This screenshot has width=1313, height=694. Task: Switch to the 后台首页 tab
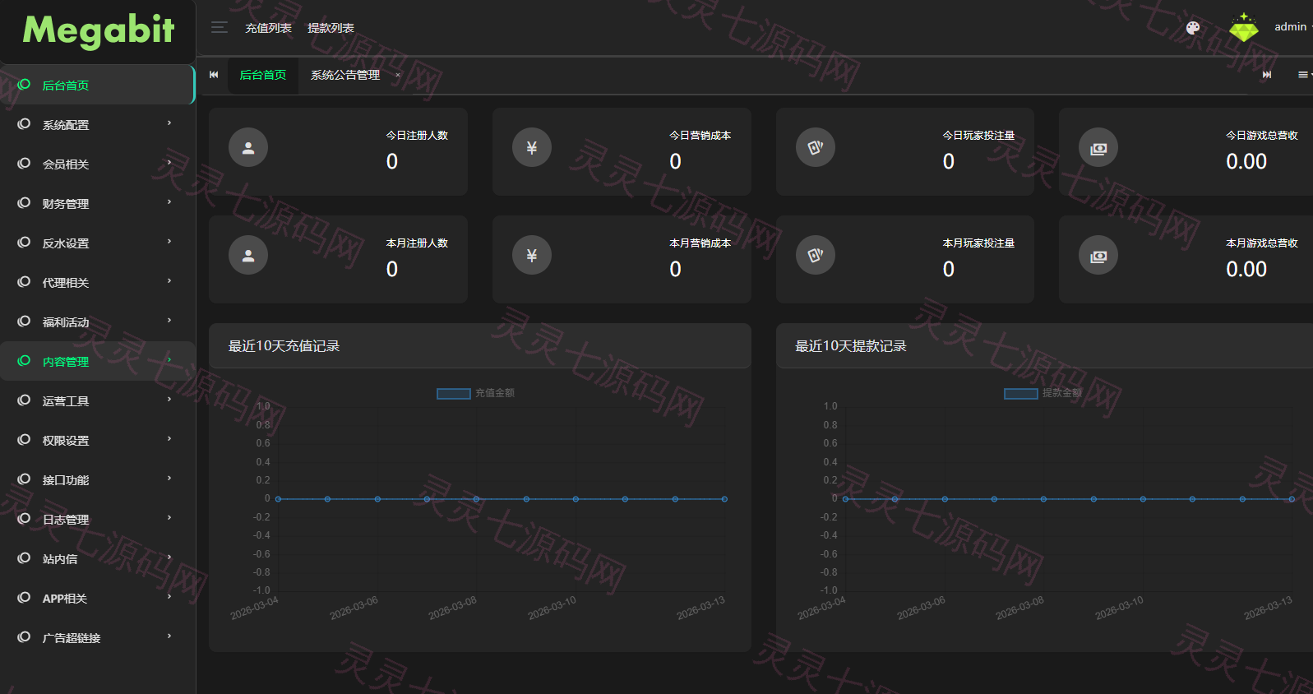263,75
